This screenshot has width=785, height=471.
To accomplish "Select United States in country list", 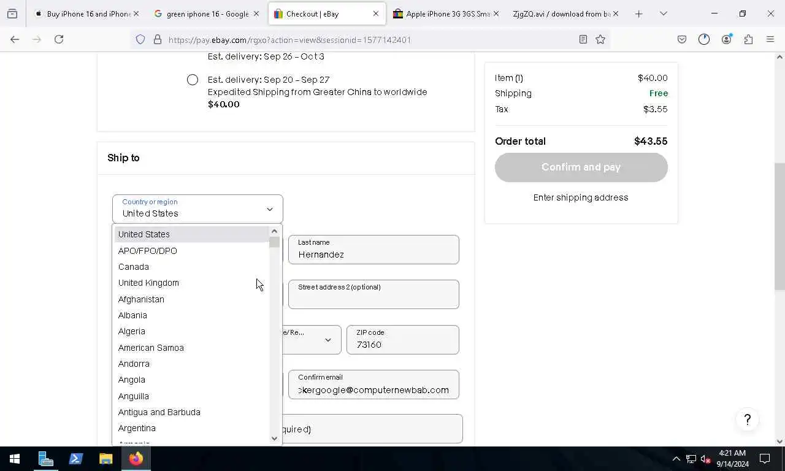I will click(x=191, y=234).
